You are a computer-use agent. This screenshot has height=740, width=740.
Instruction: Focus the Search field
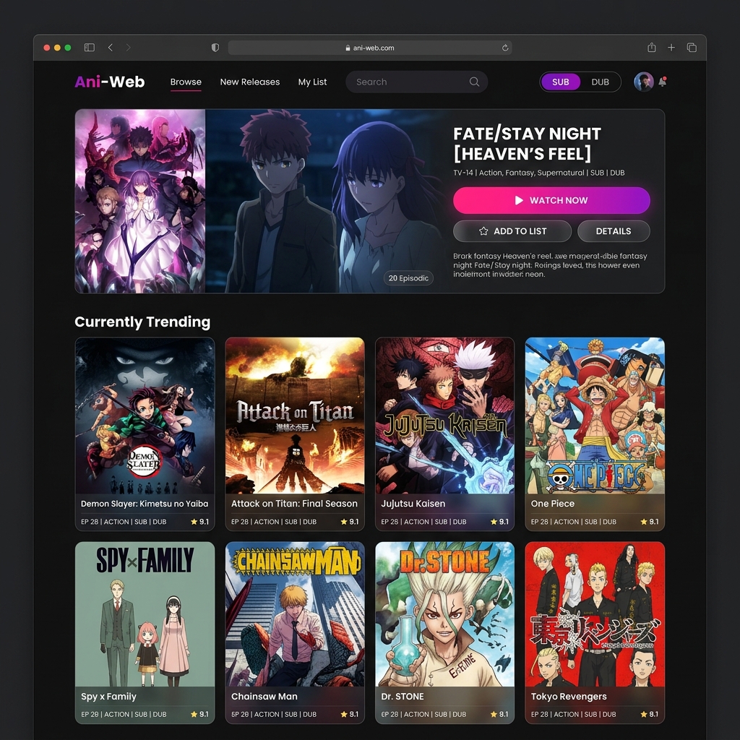point(416,82)
